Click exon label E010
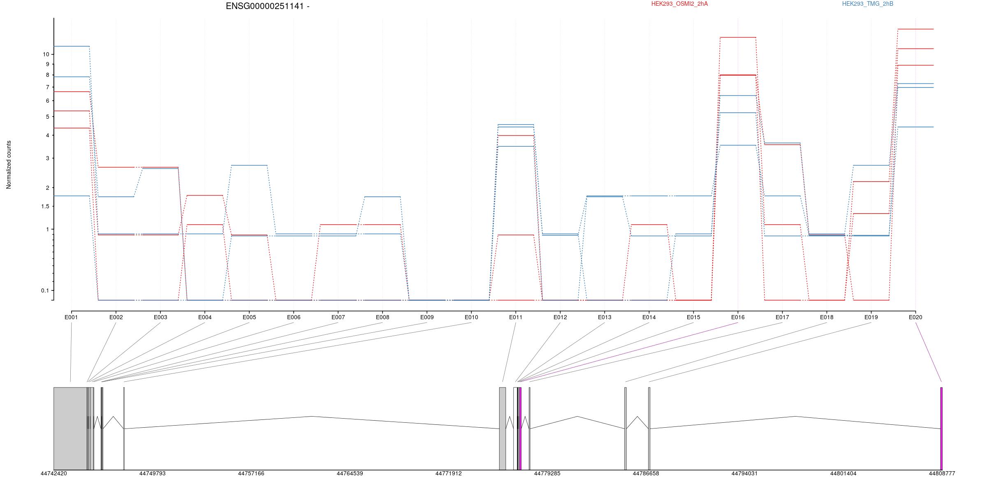Screen dimensions: 987x493 tap(471, 317)
